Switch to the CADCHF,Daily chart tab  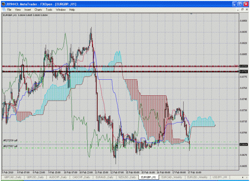[81, 177]
